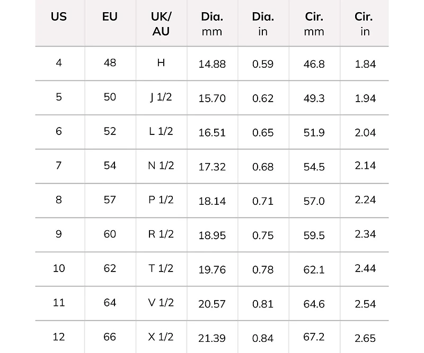Click the Cir. in column header
Image resolution: width=424 pixels, height=353 pixels.
(x=365, y=24)
